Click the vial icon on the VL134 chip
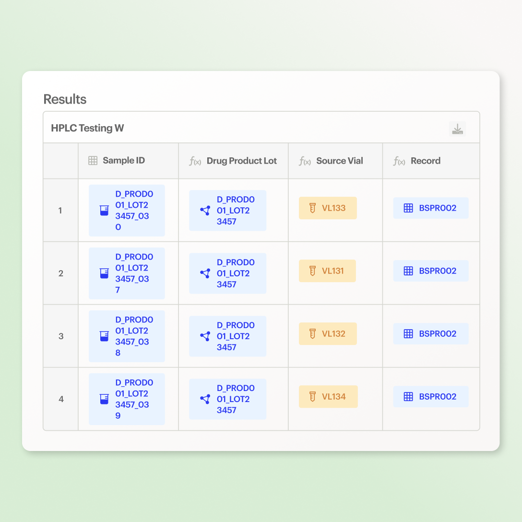Viewport: 522px width, 522px height. click(x=311, y=396)
